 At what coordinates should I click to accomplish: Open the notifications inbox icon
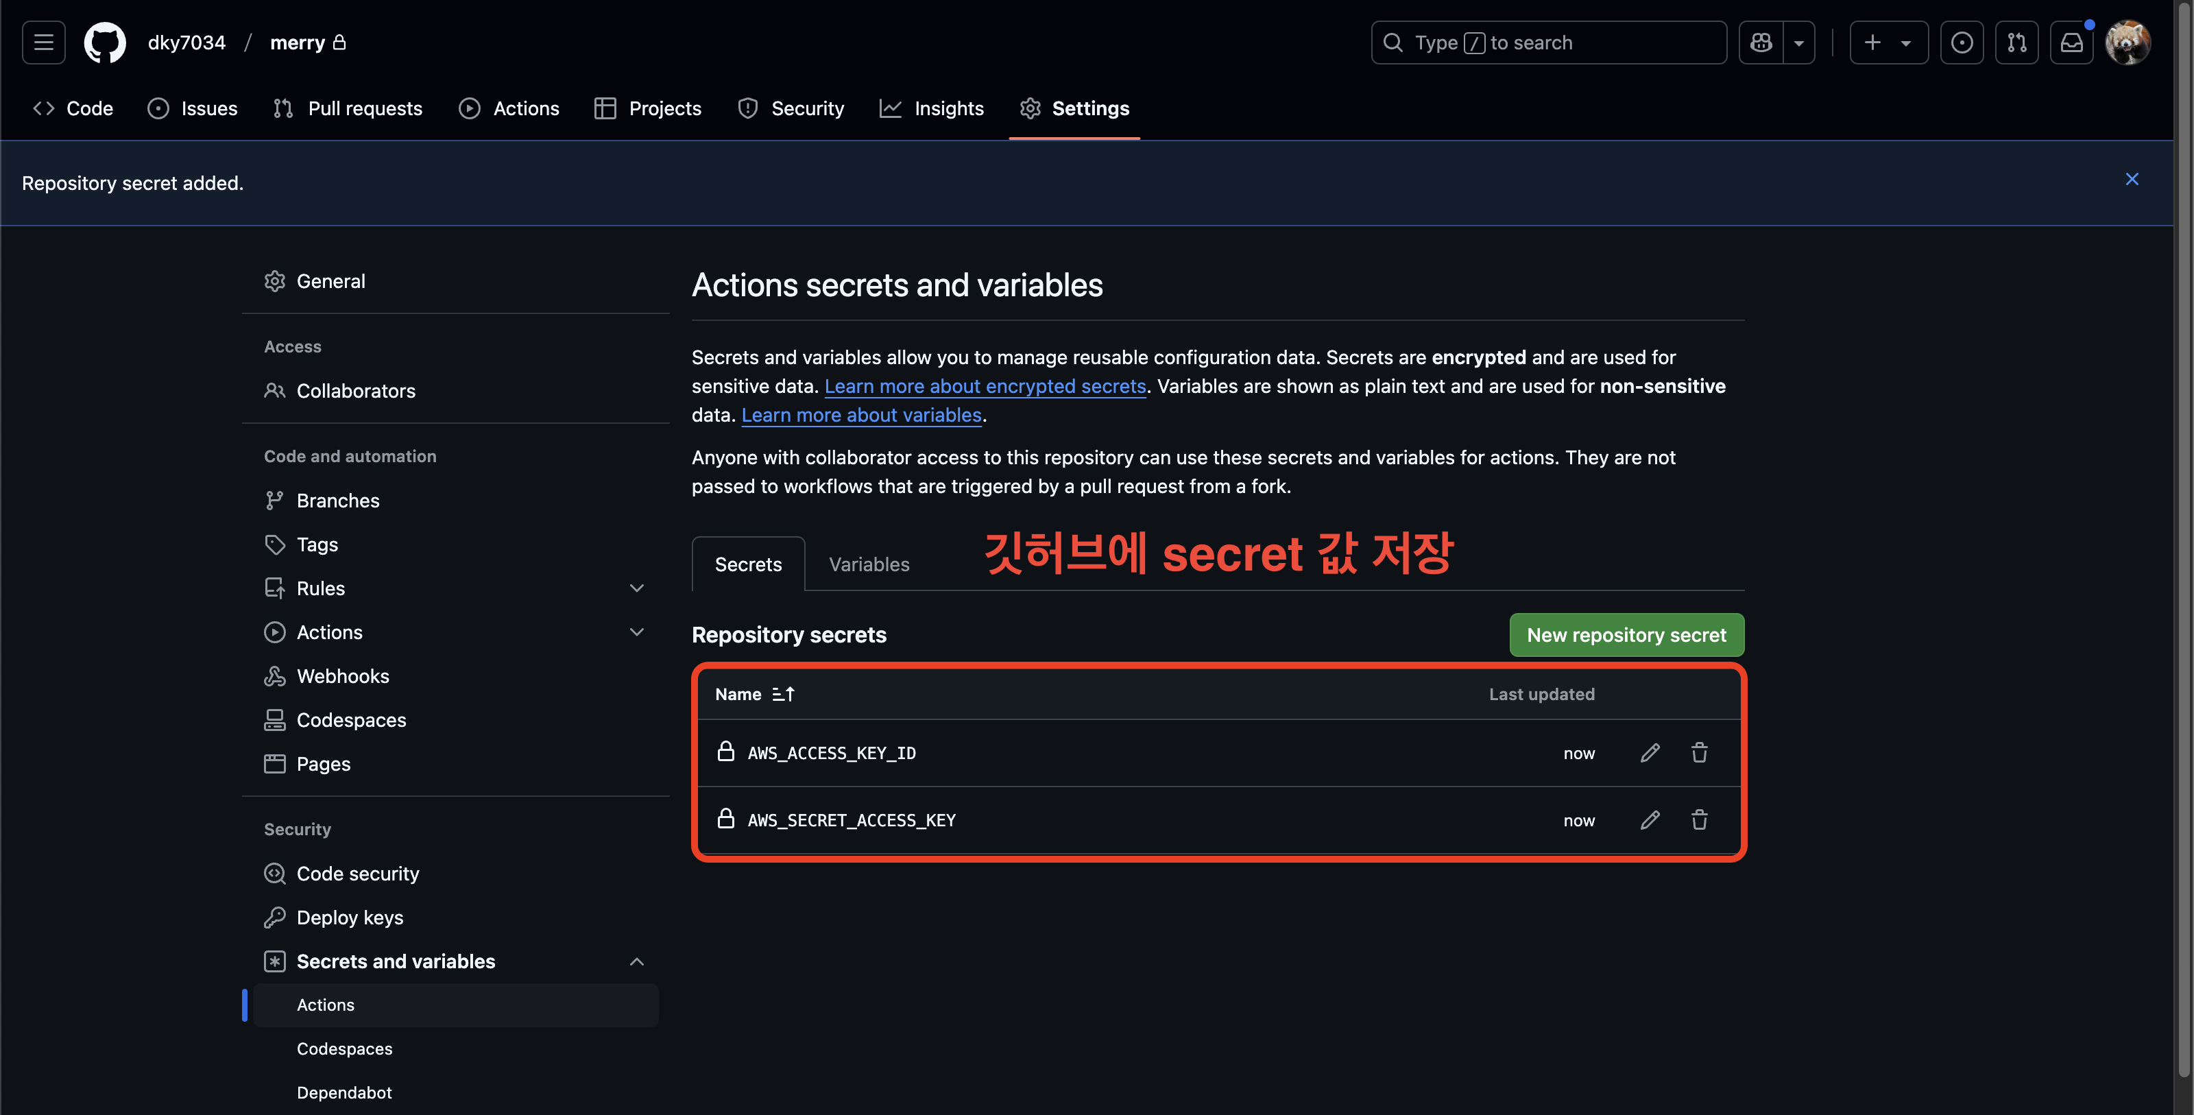point(2071,43)
